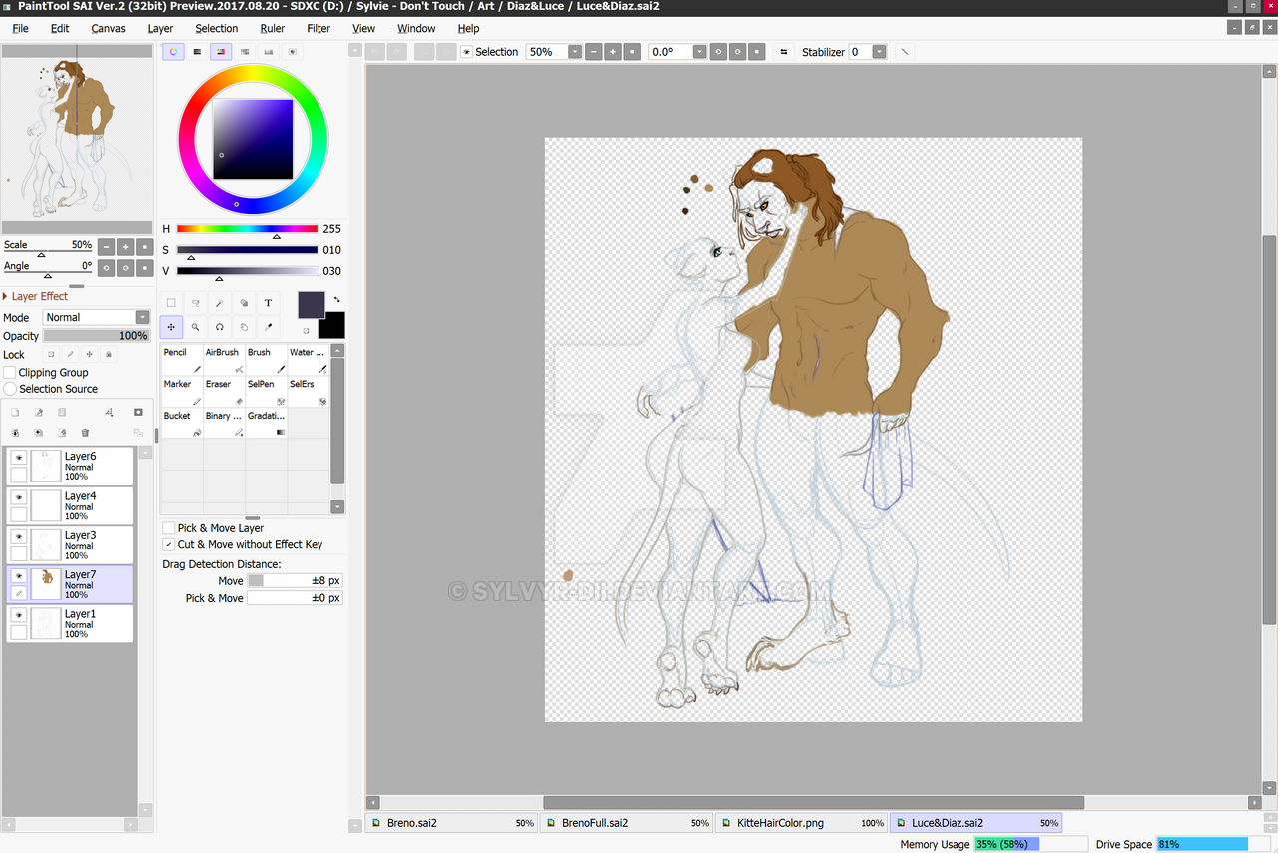Select the Bucket fill tool
Image resolution: width=1278 pixels, height=853 pixels.
point(181,423)
